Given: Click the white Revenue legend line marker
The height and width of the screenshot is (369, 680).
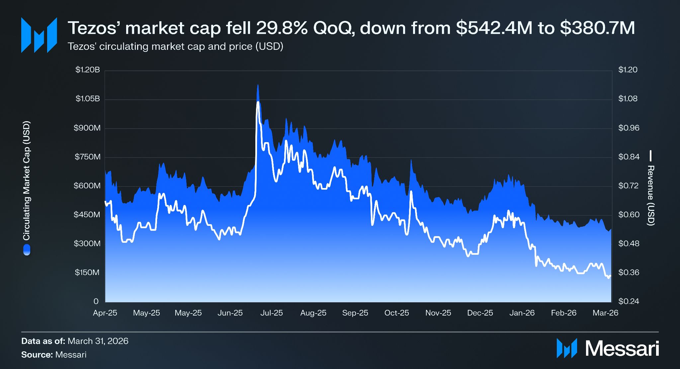Looking at the screenshot, I should tap(651, 156).
